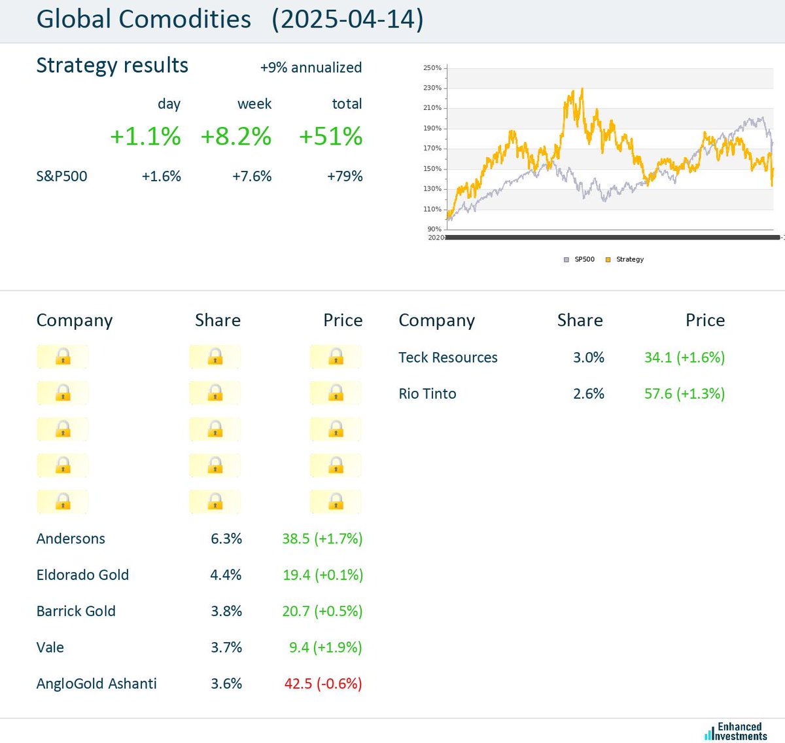Click the fifth-row Company lock icon
Image resolution: width=785 pixels, height=743 pixels.
tap(63, 502)
